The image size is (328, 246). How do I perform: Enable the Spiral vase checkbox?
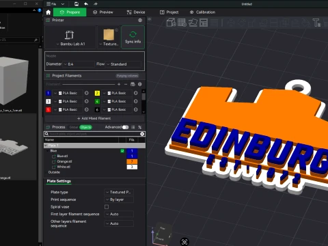(107, 207)
